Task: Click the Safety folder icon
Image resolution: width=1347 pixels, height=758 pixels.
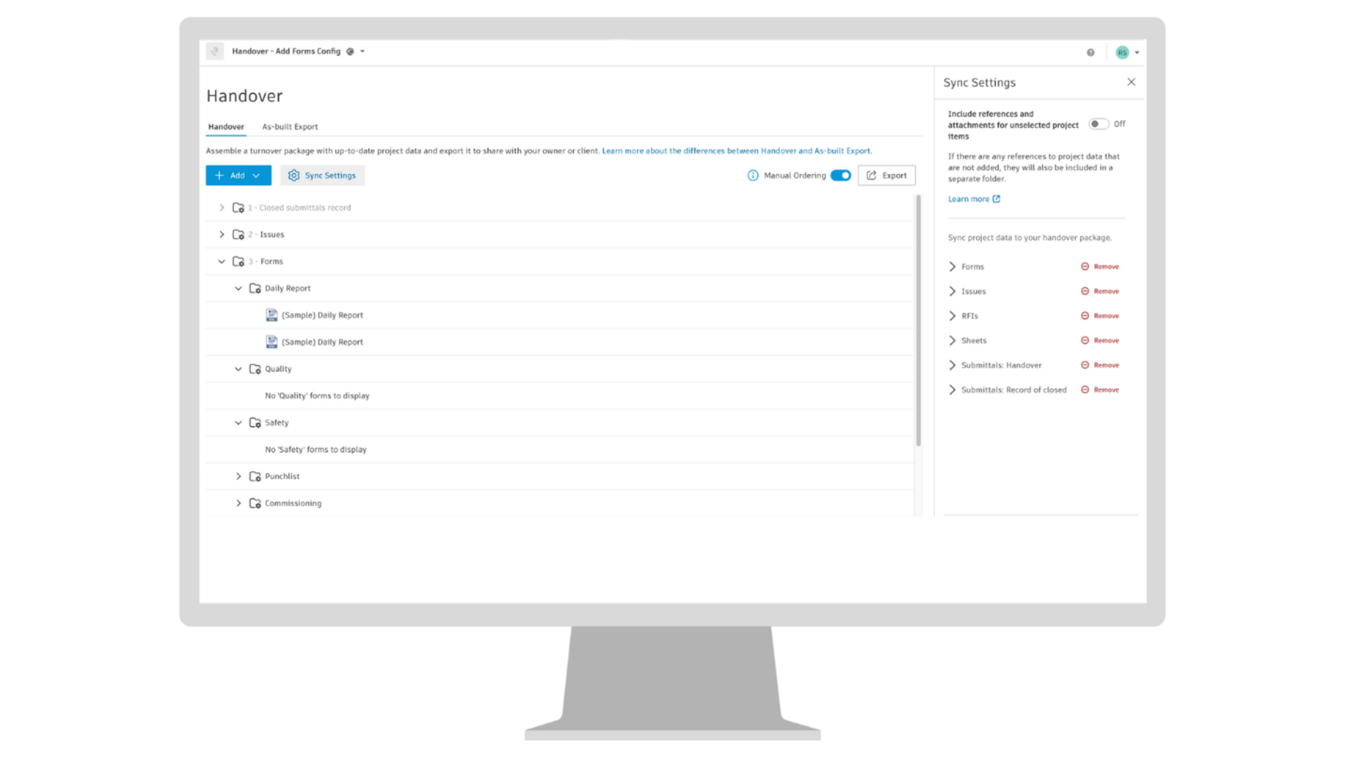Action: point(255,422)
